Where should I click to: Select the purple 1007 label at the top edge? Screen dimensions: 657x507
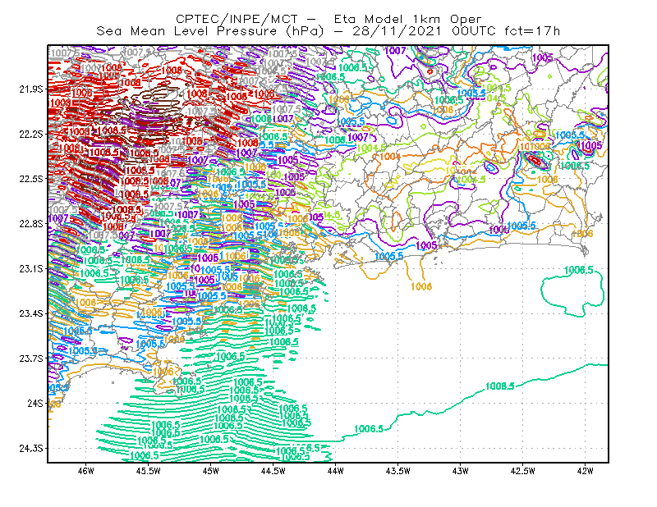pyautogui.click(x=396, y=51)
